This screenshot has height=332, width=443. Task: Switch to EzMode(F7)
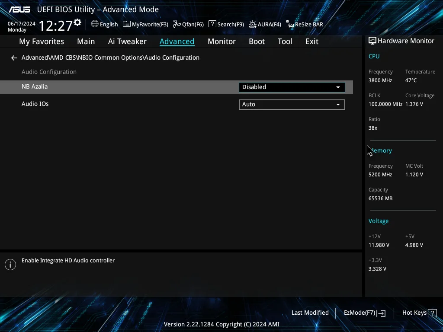click(365, 313)
